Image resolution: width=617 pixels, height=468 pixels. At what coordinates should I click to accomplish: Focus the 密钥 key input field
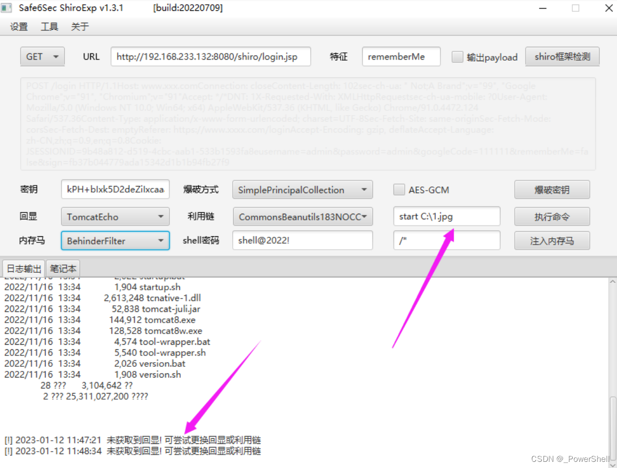115,190
